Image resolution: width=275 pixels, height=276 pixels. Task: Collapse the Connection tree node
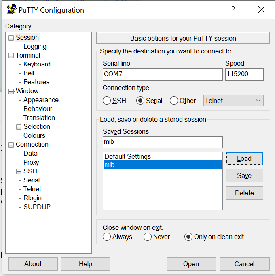point(11,145)
